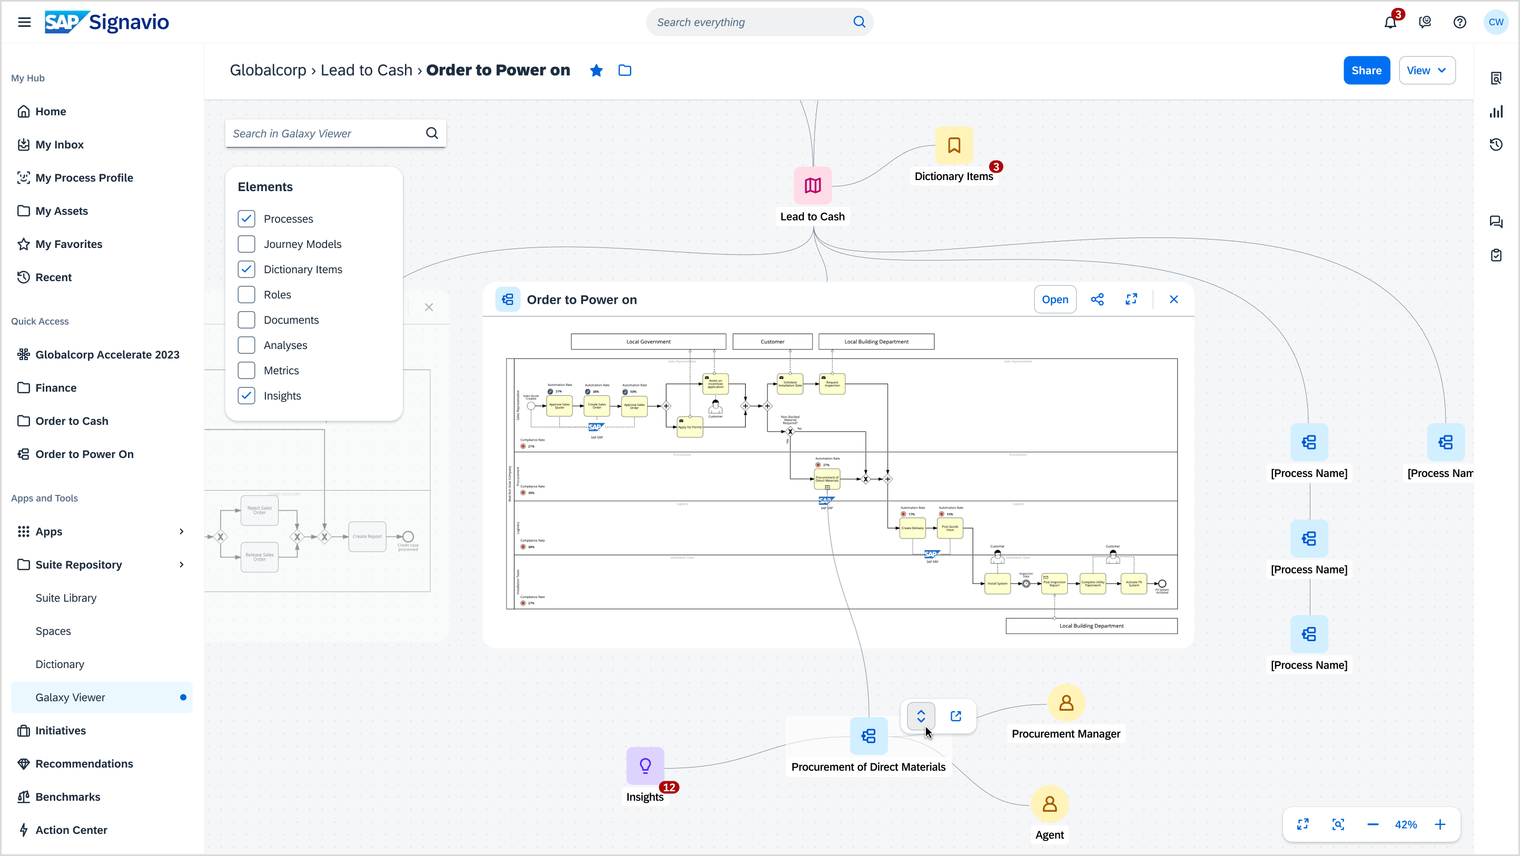The width and height of the screenshot is (1520, 856).
Task: Uncheck the Processes checkbox
Action: tap(246, 219)
